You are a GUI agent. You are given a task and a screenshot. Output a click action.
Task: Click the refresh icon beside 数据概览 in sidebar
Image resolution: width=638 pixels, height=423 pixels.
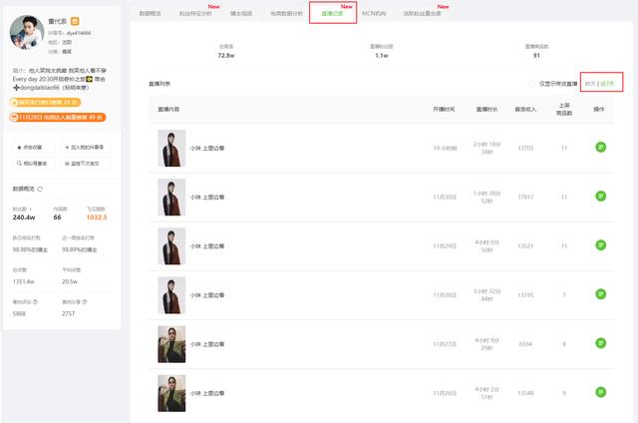pyautogui.click(x=40, y=189)
